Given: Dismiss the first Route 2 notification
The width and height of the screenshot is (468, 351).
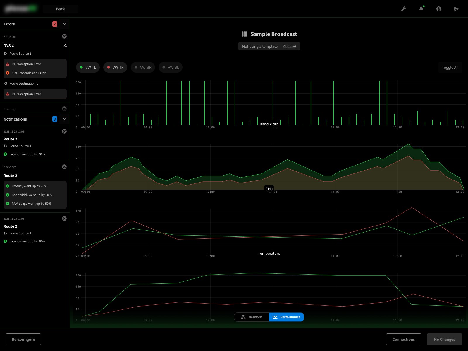Looking at the screenshot, I should 64,131.
